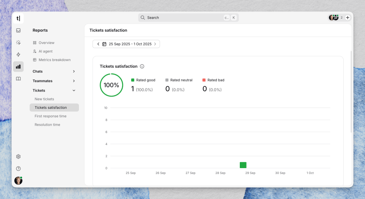Click the plus button to add teammate

pos(348,18)
